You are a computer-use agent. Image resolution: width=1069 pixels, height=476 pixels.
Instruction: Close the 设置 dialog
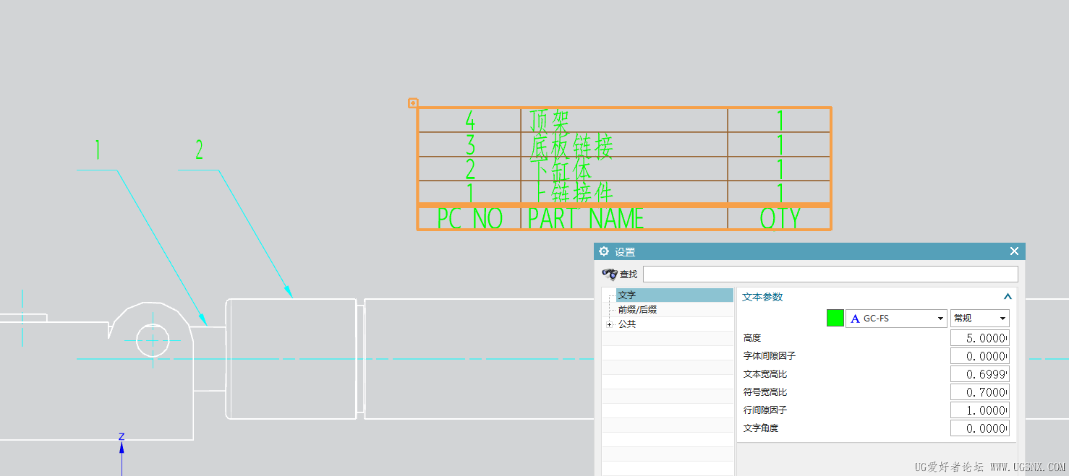pyautogui.click(x=1014, y=251)
